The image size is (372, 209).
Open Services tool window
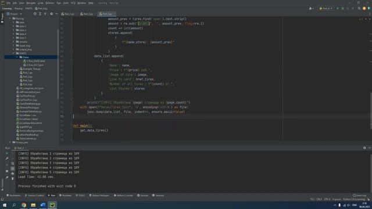143,196
